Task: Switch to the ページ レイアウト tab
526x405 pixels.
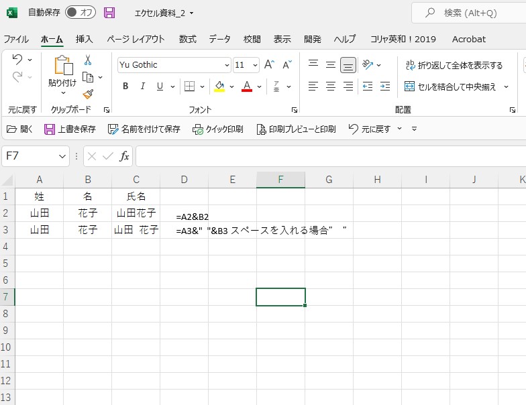Action: (136, 39)
